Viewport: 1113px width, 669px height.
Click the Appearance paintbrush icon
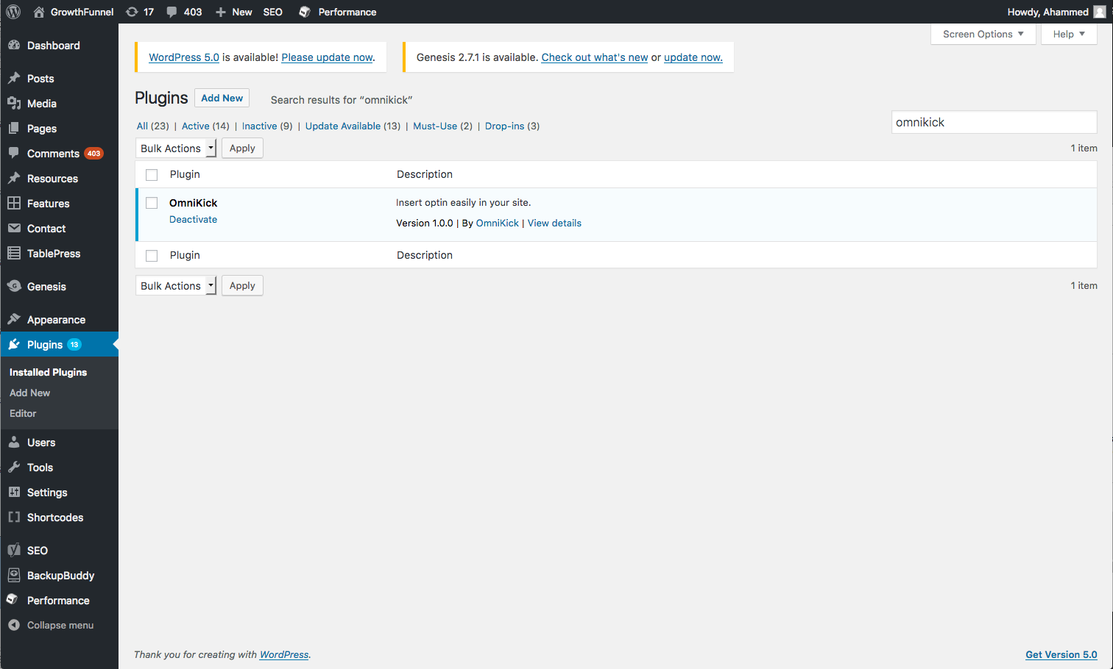tap(14, 319)
